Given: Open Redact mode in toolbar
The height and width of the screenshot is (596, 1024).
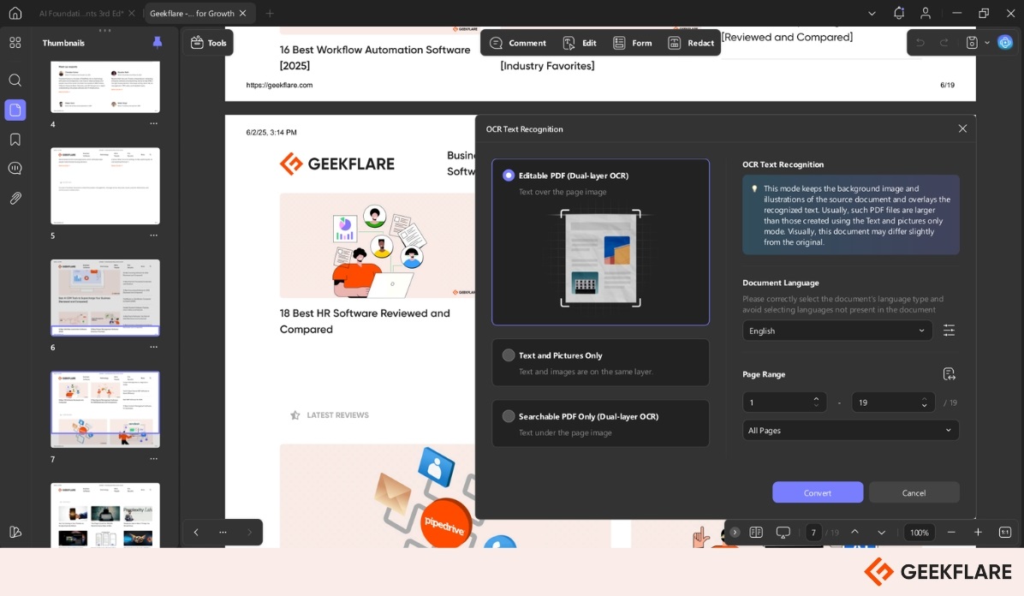Looking at the screenshot, I should 691,43.
